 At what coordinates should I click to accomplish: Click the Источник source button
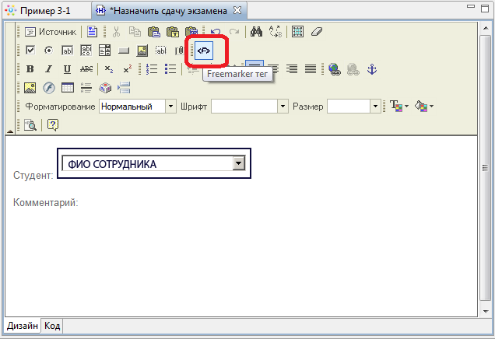coord(51,32)
